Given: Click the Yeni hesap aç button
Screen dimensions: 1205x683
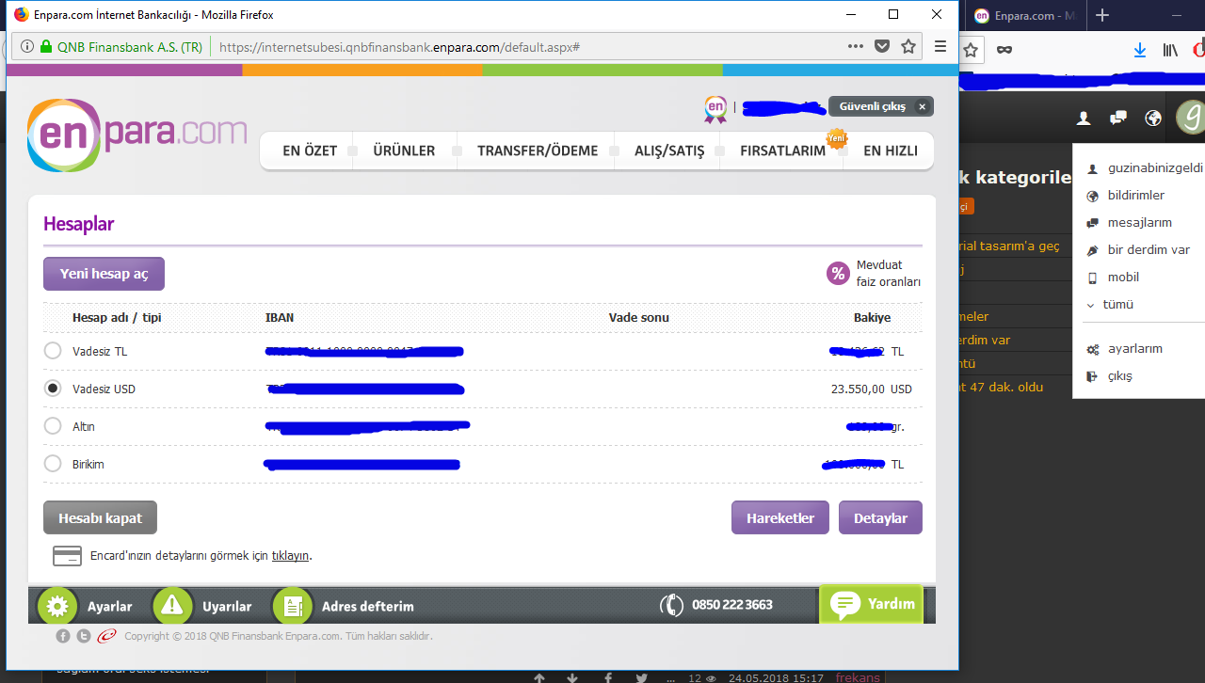Looking at the screenshot, I should 104,274.
